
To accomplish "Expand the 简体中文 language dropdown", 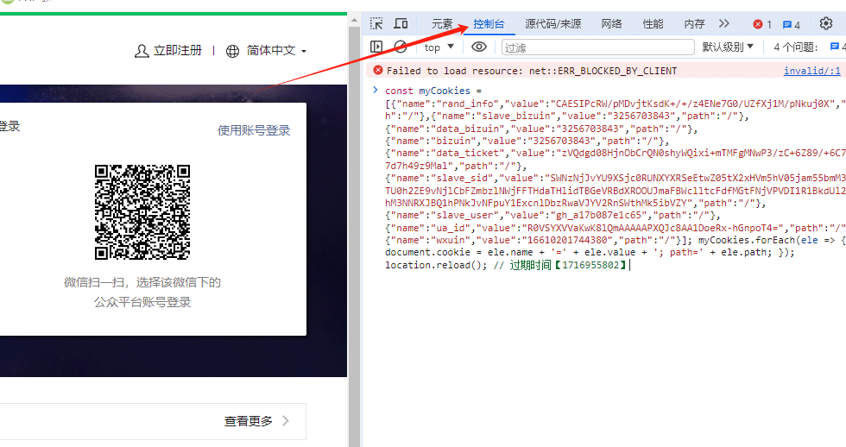I will click(x=277, y=51).
